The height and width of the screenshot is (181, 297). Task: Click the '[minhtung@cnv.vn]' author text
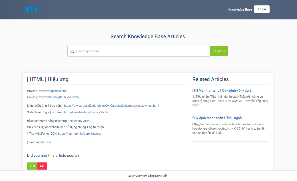(40, 142)
